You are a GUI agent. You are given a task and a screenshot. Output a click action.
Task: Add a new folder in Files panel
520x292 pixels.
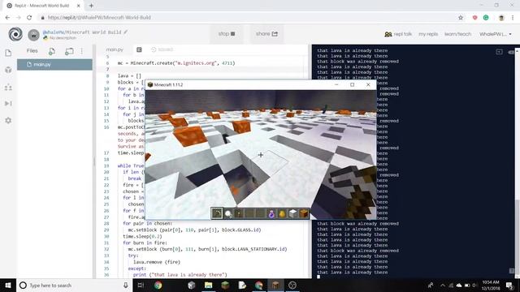click(69, 51)
